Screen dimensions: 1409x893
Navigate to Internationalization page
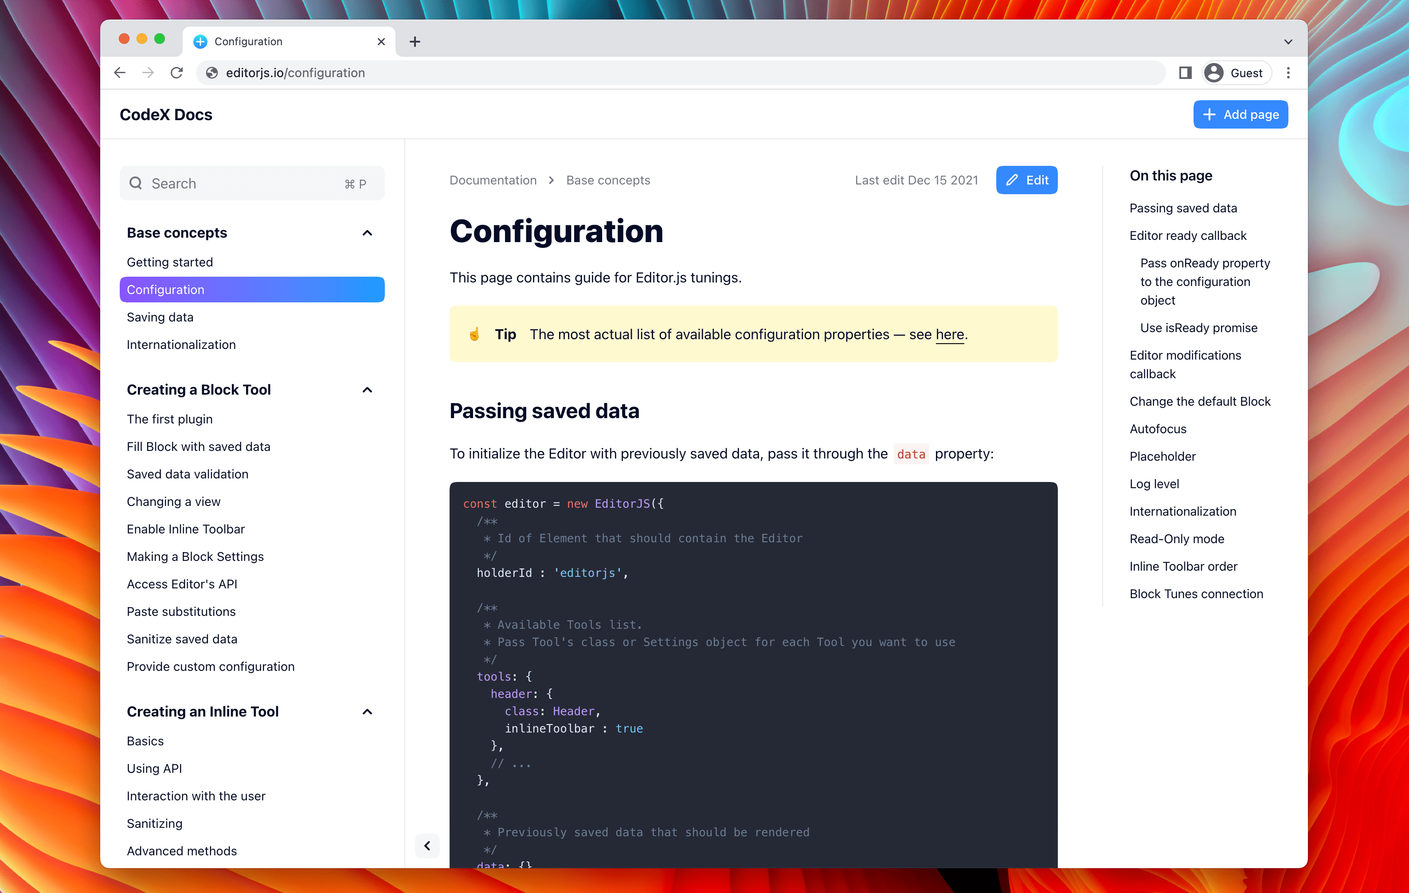tap(181, 344)
